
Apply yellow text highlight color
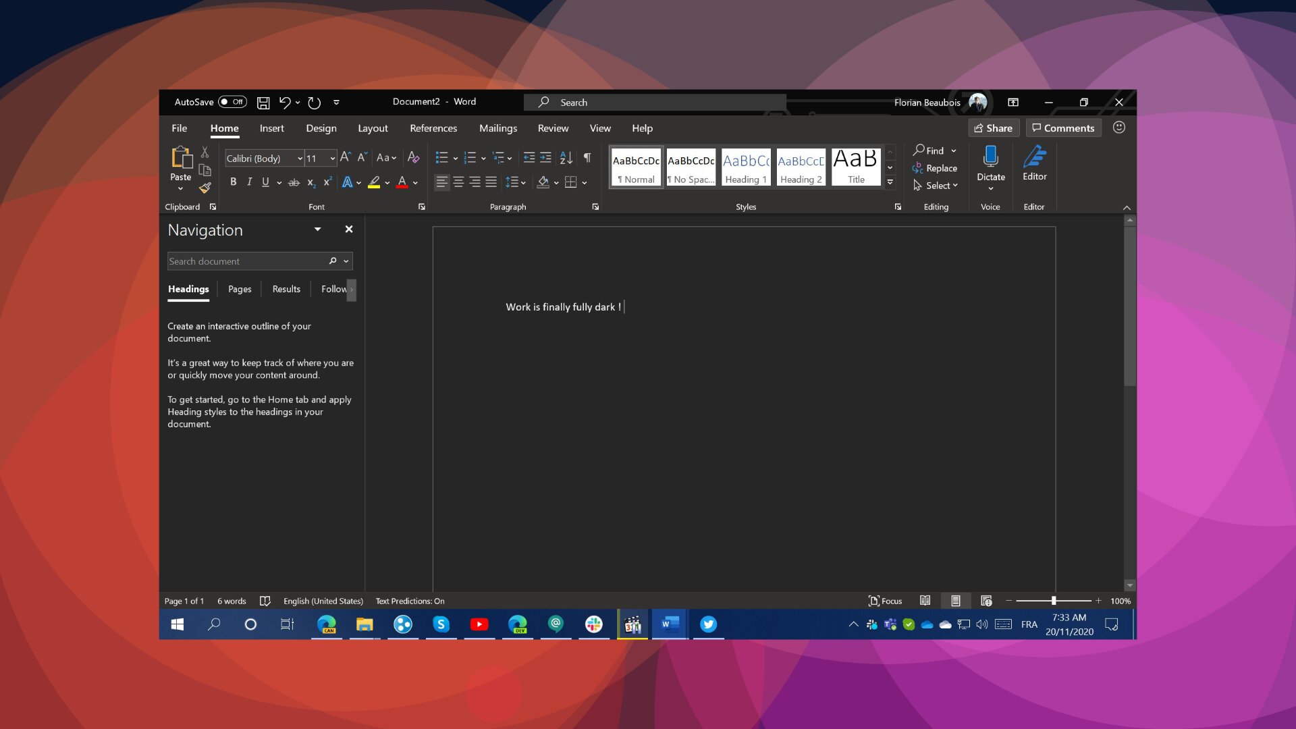pos(374,182)
